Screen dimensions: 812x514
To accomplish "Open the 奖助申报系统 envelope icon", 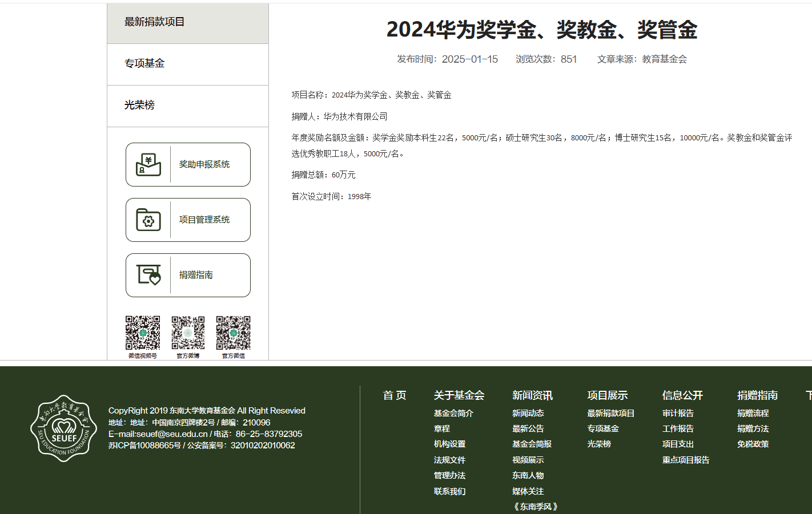I will pyautogui.click(x=148, y=165).
